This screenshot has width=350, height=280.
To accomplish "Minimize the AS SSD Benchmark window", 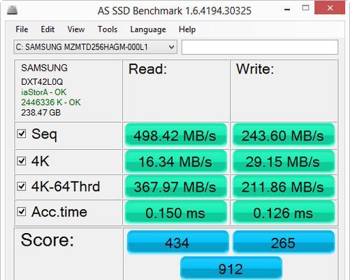I will pos(287,10).
